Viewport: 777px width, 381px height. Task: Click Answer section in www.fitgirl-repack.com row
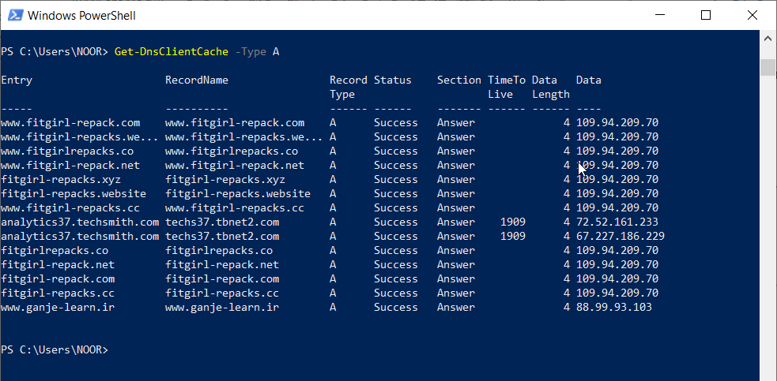pyautogui.click(x=456, y=123)
